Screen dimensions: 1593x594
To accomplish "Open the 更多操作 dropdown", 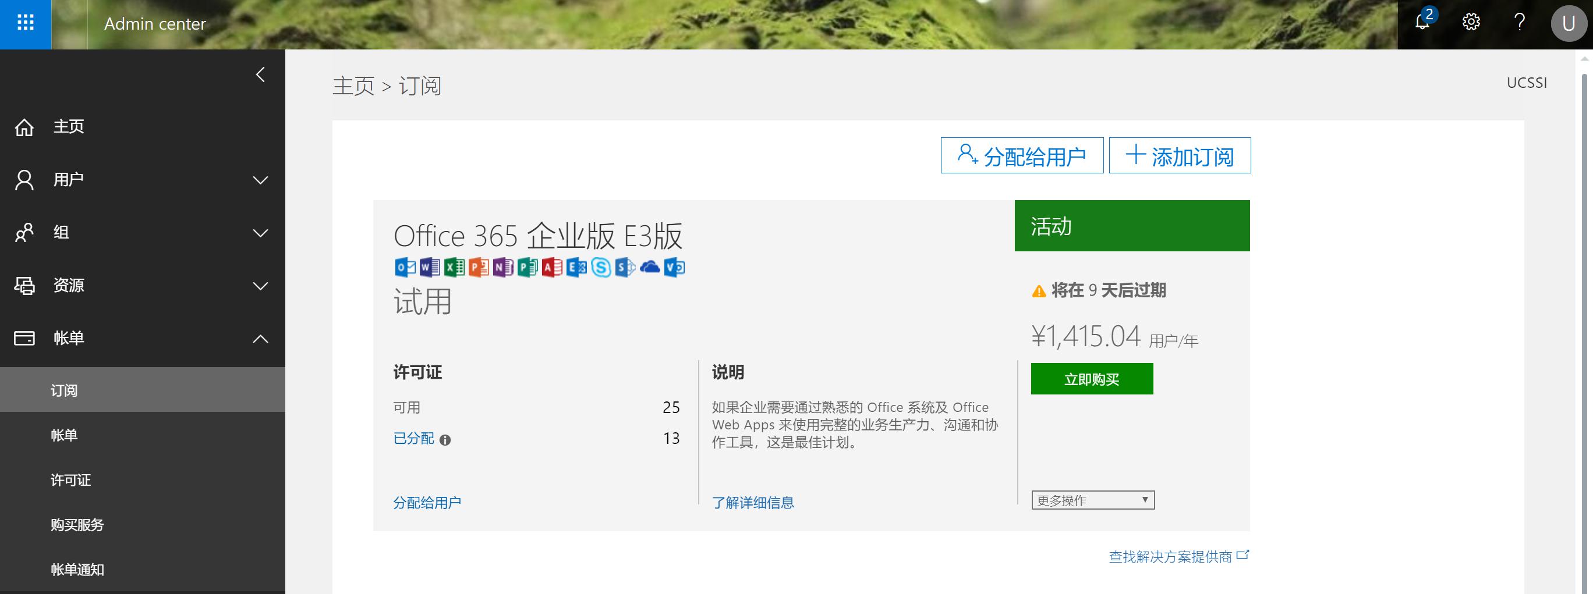I will (x=1093, y=500).
